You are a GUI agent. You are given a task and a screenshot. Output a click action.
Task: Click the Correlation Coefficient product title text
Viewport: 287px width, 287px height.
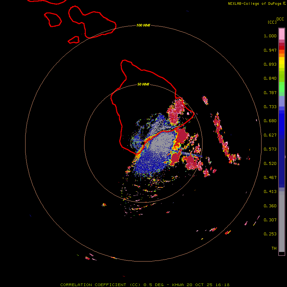tap(145, 285)
